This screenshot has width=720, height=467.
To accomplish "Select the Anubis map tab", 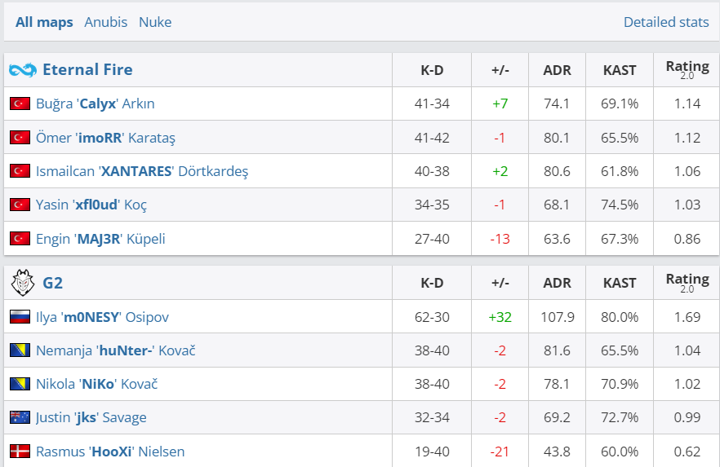I will pos(106,22).
